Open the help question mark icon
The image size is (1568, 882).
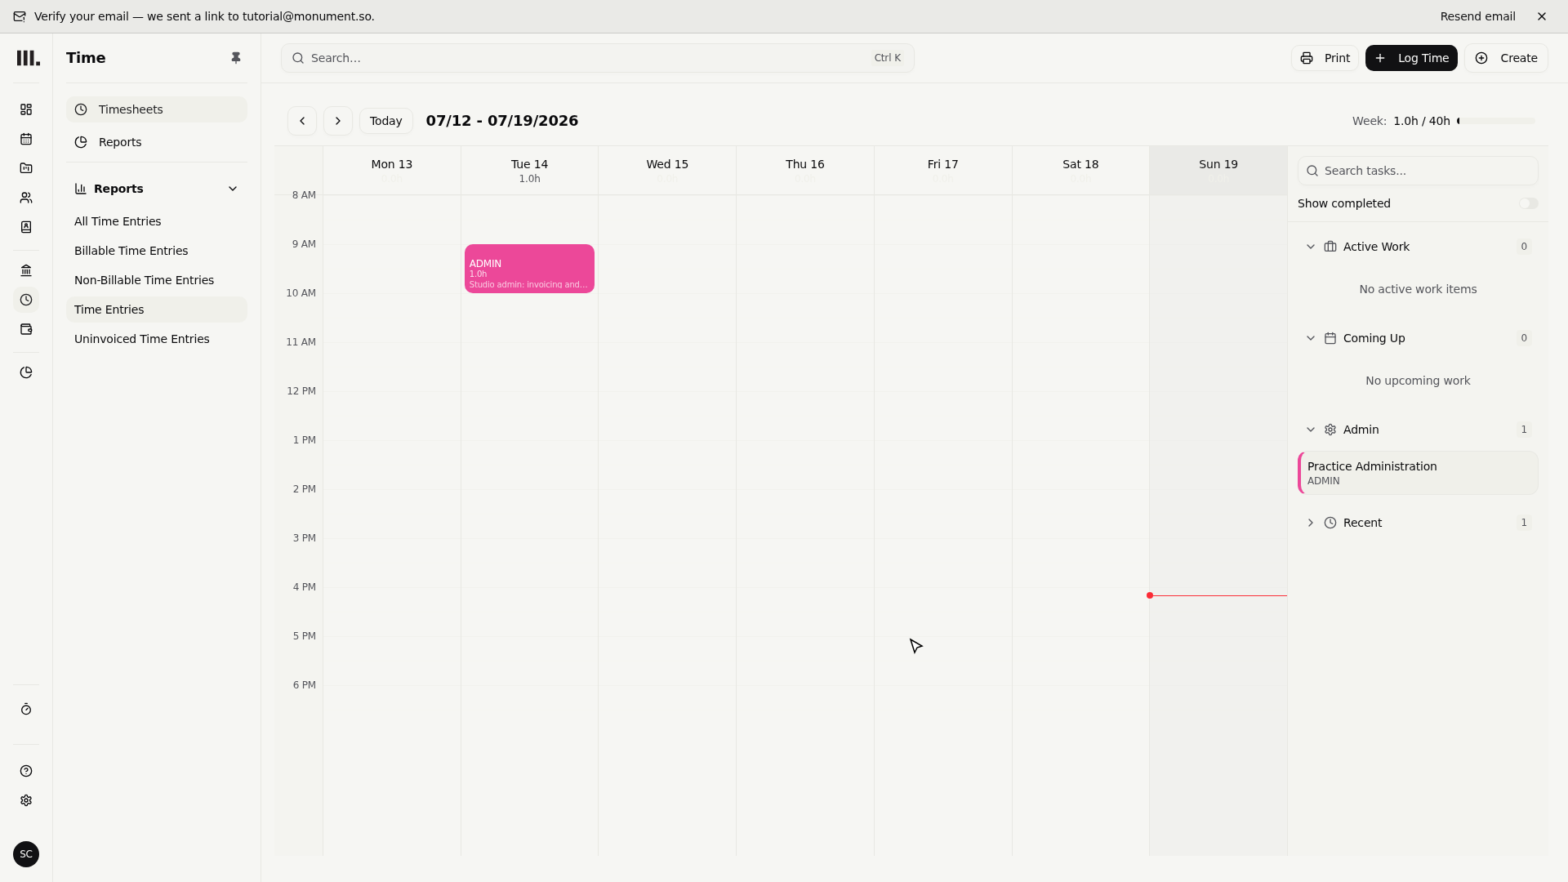(26, 771)
